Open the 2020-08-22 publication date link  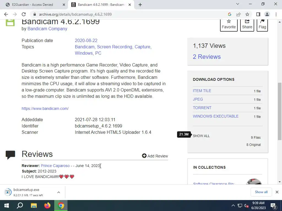(86, 41)
